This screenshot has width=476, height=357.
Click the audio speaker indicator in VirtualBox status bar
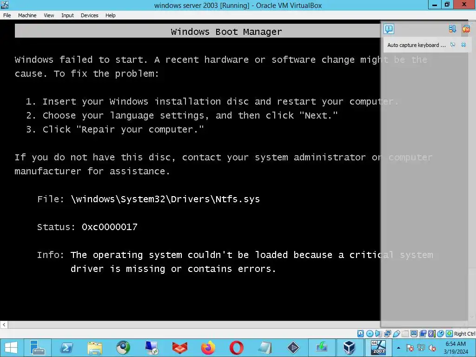tap(378, 334)
